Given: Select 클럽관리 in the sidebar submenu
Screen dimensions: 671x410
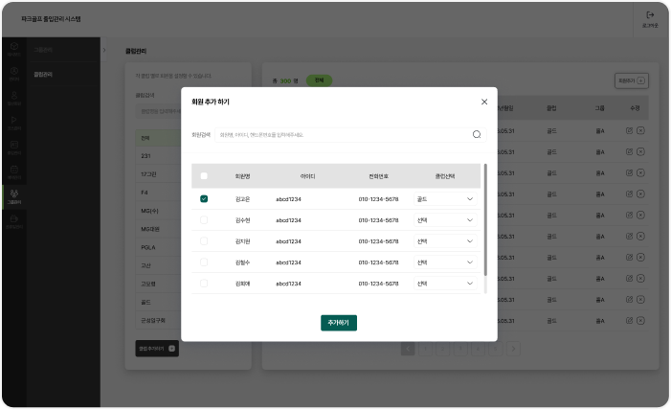Looking at the screenshot, I should coord(43,73).
